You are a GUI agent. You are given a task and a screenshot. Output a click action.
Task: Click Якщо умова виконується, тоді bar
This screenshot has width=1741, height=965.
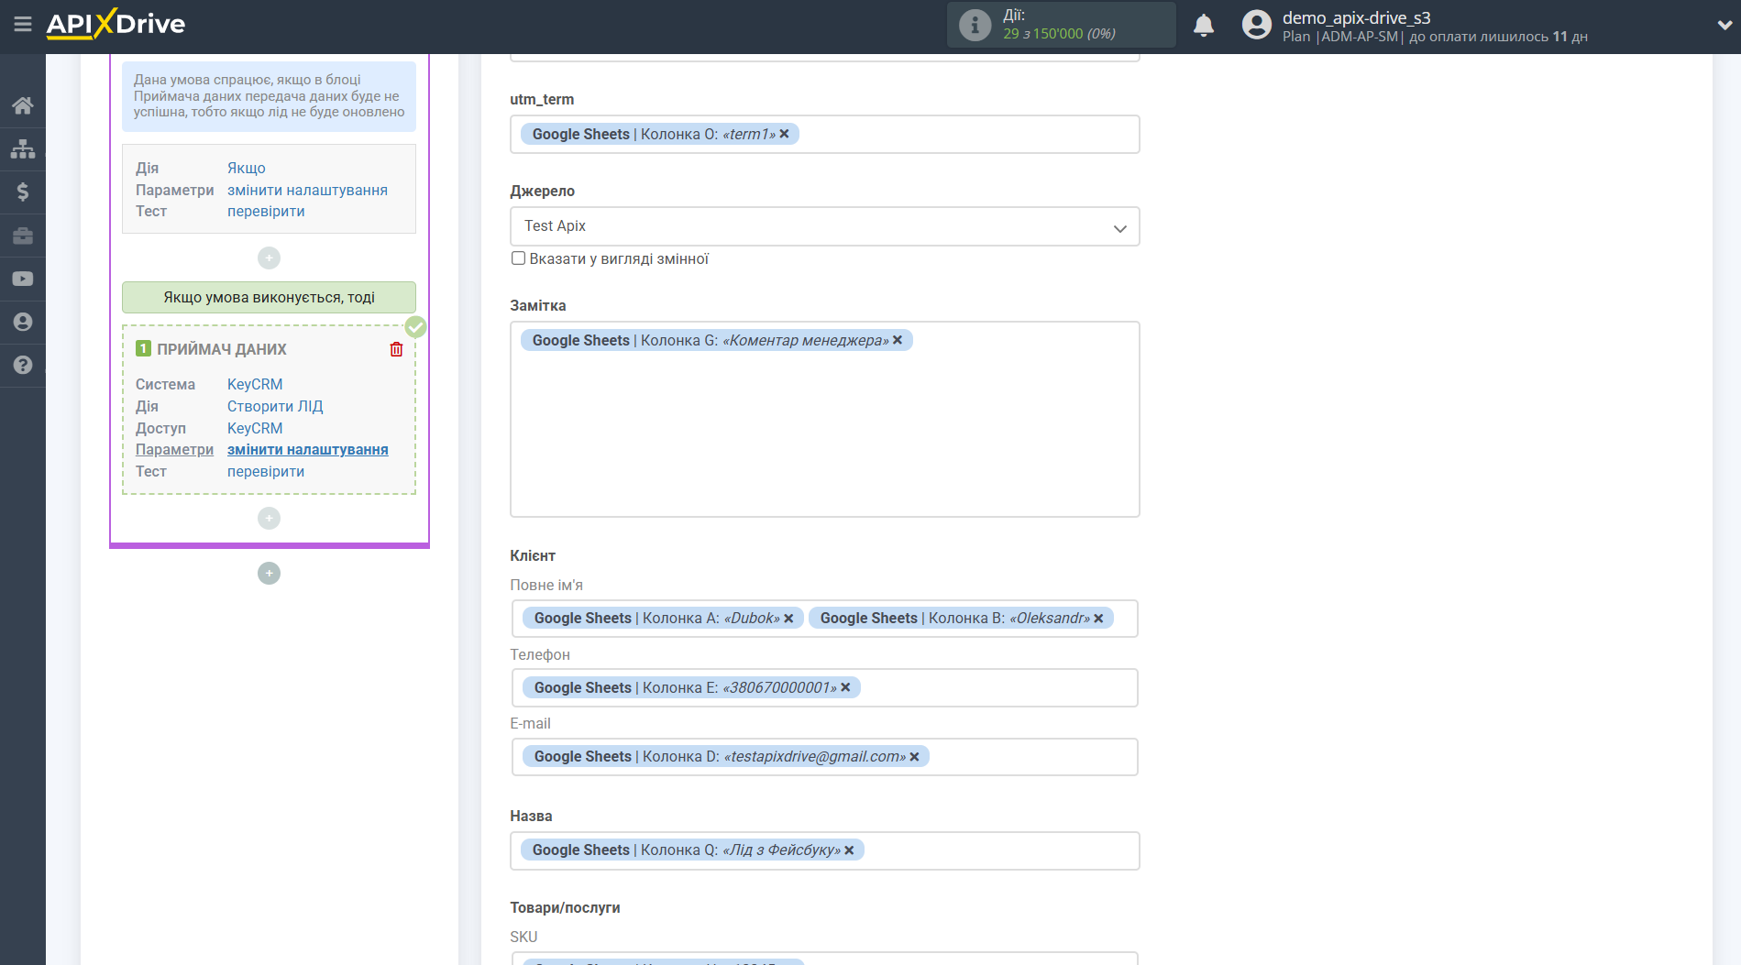tap(269, 297)
